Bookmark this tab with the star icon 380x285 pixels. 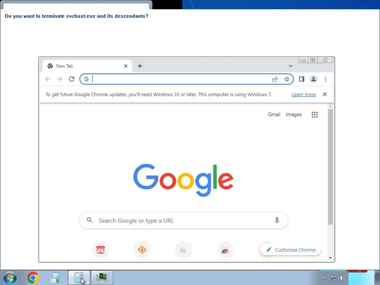[x=287, y=79]
